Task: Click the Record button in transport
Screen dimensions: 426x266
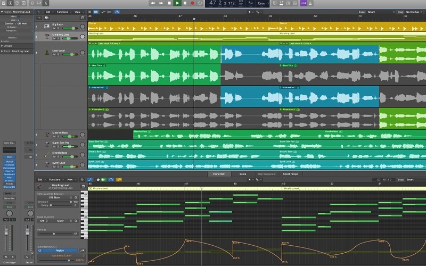Action: [x=192, y=3]
